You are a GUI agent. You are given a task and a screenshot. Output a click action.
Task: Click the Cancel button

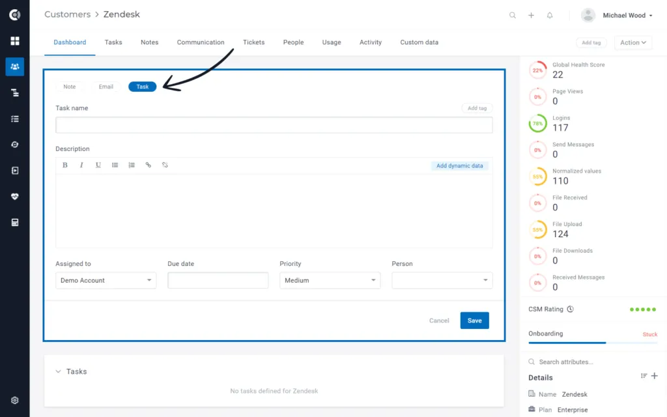pyautogui.click(x=439, y=321)
